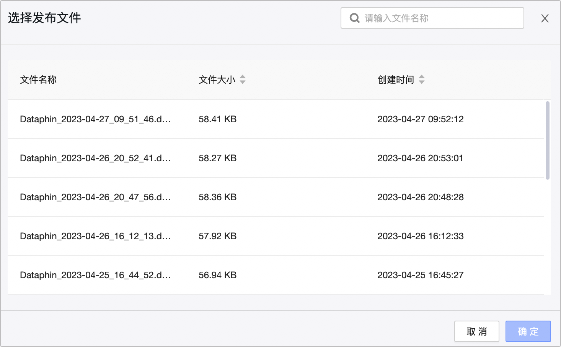Screen dimensions: 561x347
Task: Click the 2023-04-25 16:45:27 timestamp cell
Action: pos(420,275)
